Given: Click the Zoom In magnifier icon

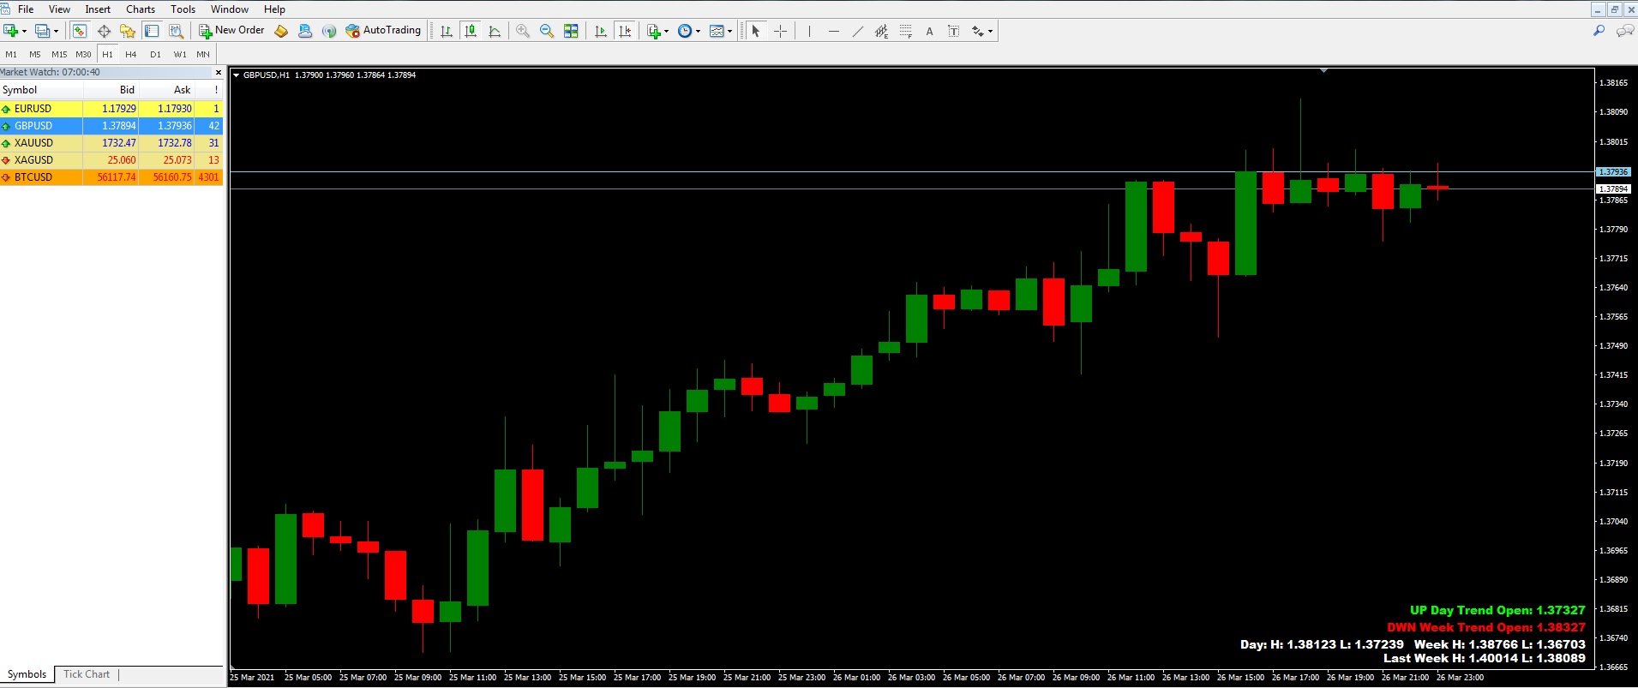Looking at the screenshot, I should pos(523,31).
